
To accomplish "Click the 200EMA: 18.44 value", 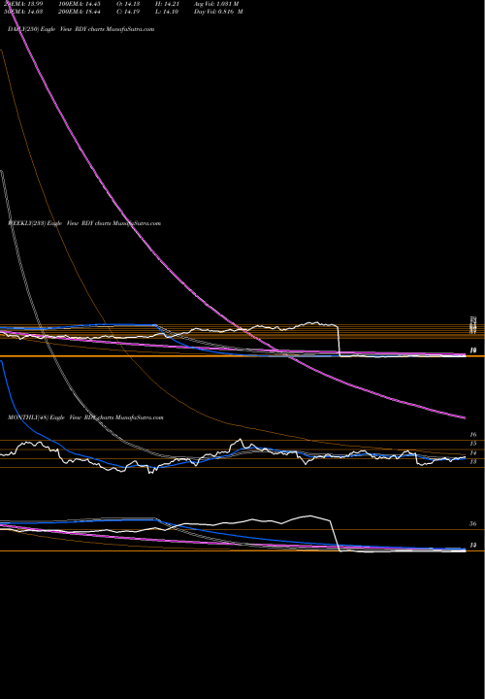I will (x=81, y=12).
